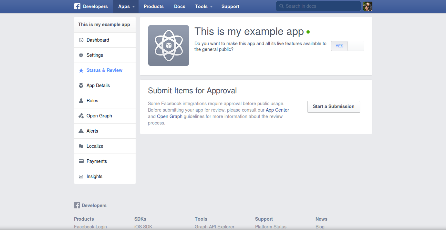Follow the App Center link
Screen dimensions: 446x230
pos(277,110)
